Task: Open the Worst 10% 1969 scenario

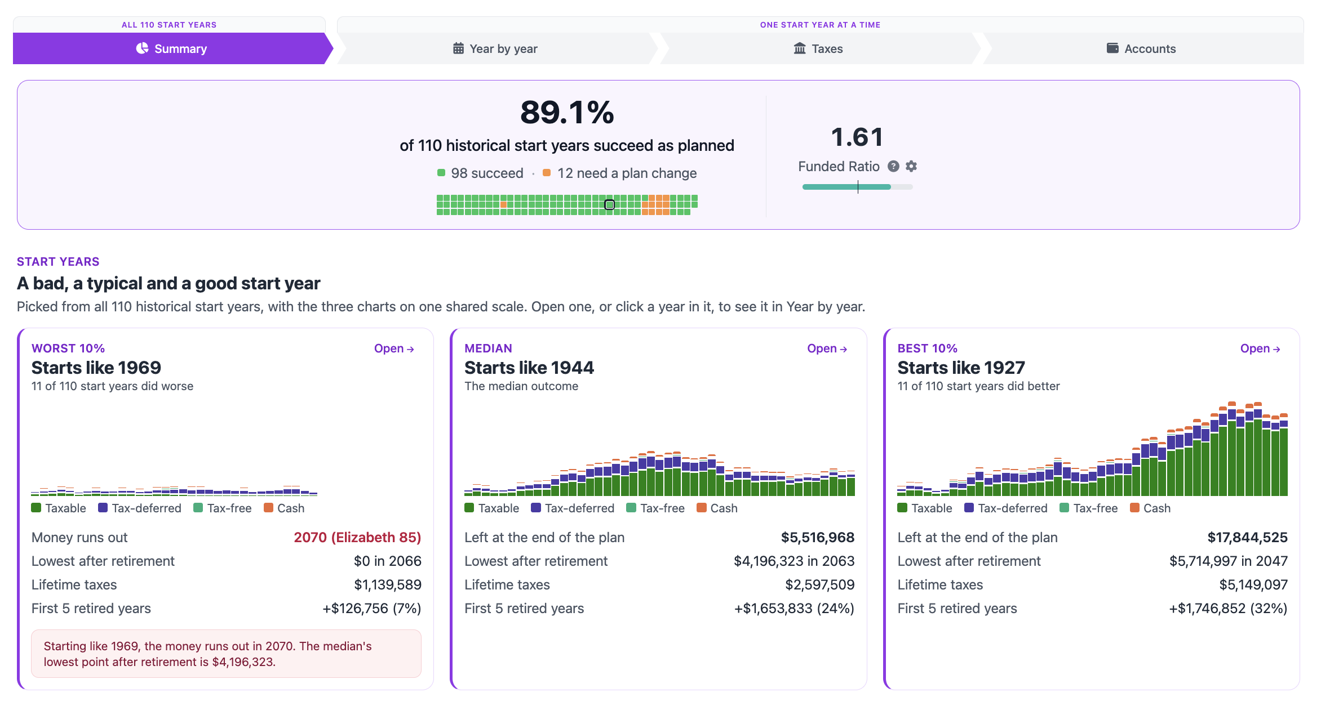Action: pos(394,348)
